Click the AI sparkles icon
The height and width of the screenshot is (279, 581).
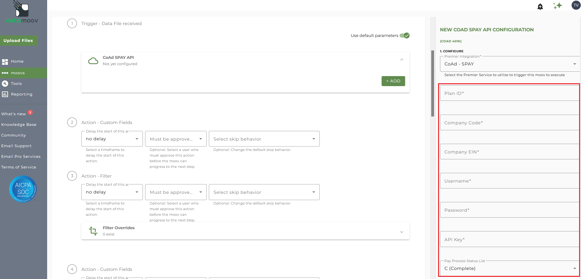[x=557, y=6]
